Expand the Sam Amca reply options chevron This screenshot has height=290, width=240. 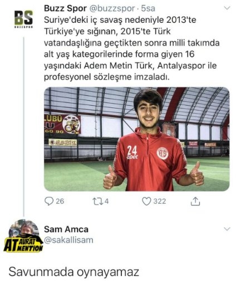click(x=227, y=229)
